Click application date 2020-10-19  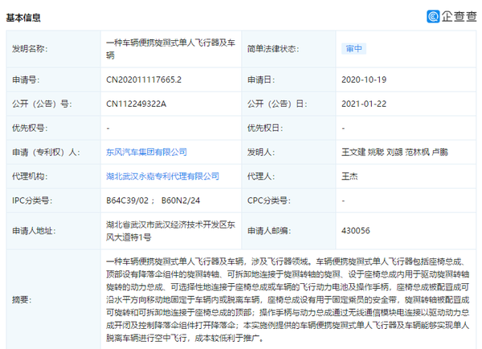pyautogui.click(x=364, y=79)
